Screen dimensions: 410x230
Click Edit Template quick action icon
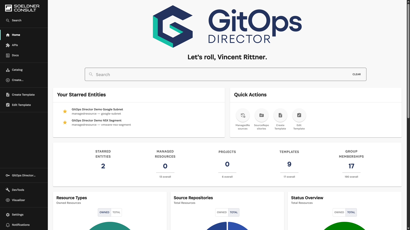pyautogui.click(x=299, y=115)
